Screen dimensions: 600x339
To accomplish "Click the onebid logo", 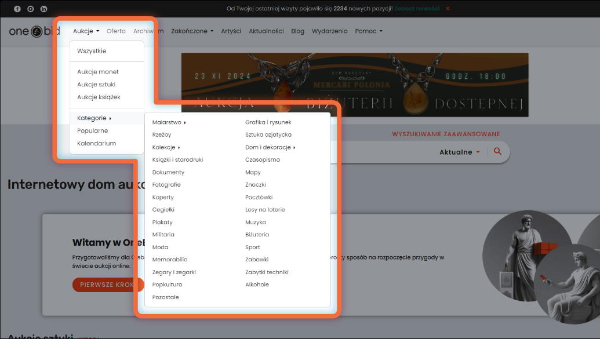I will click(x=34, y=31).
